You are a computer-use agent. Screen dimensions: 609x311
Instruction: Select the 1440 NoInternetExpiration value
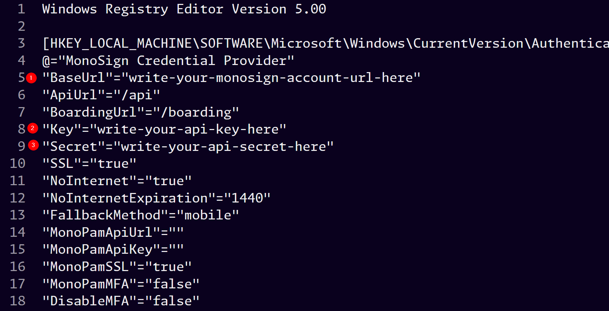247,198
